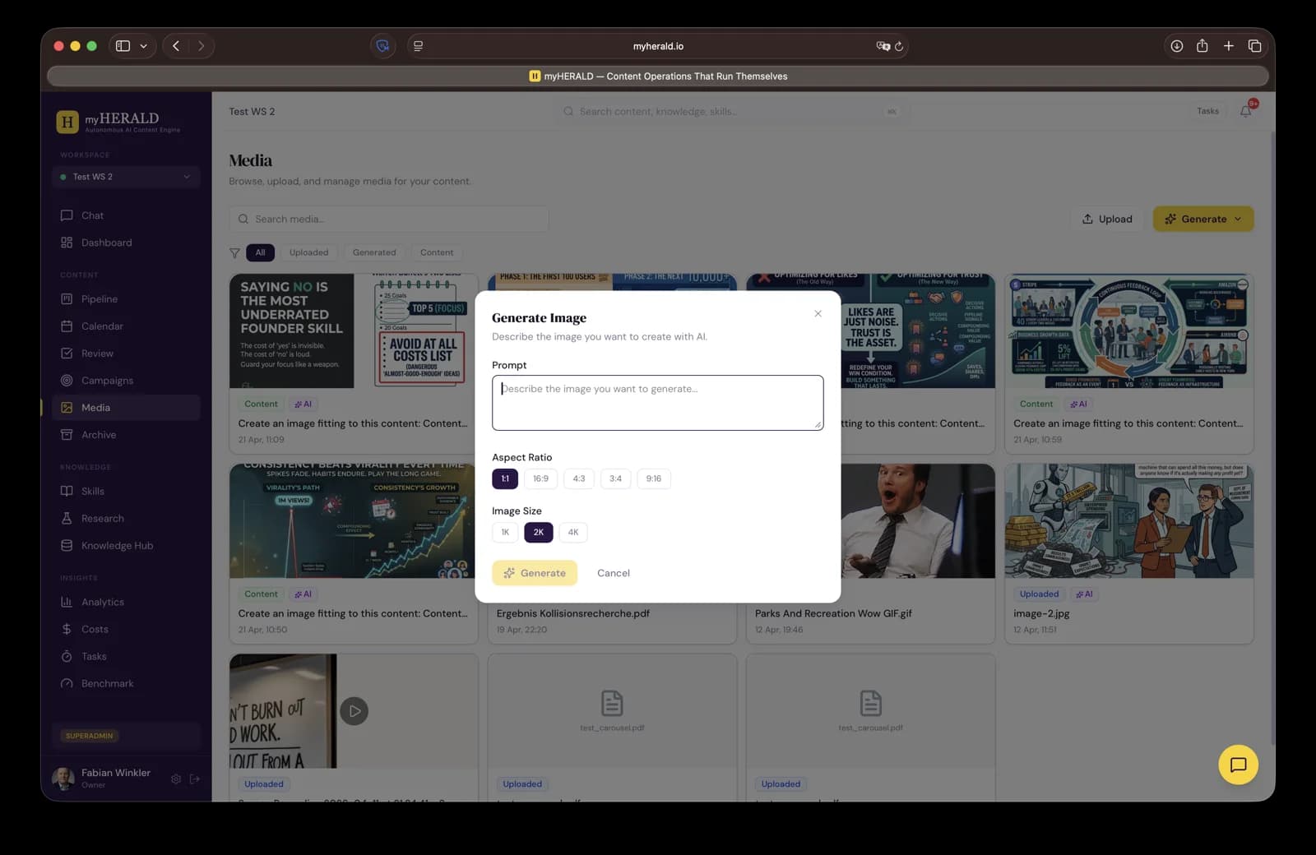Select the 3:4 aspect ratio

point(615,478)
